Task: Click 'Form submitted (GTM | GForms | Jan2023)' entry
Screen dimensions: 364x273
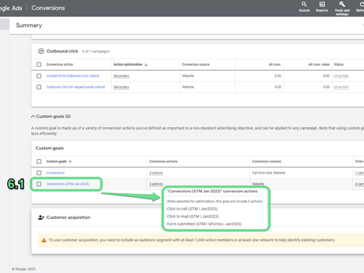Action: pos(204,224)
